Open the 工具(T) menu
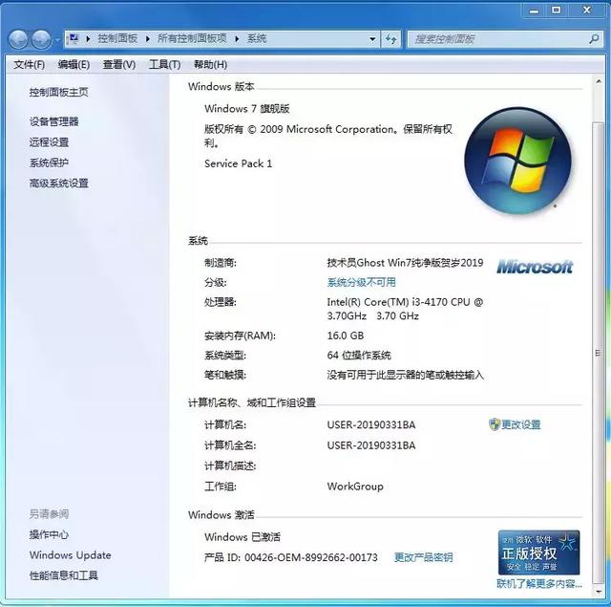This screenshot has width=611, height=607. pyautogui.click(x=164, y=64)
